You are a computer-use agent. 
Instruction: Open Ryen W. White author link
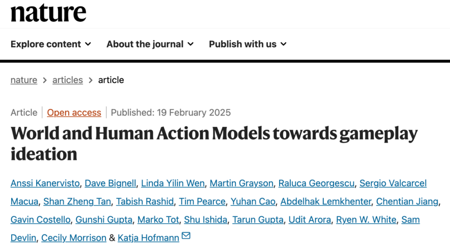pyautogui.click(x=366, y=219)
